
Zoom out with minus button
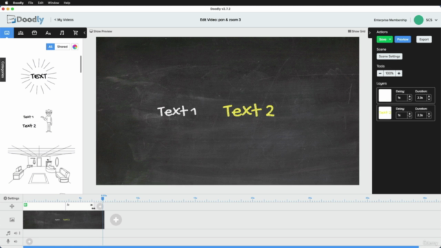(x=380, y=74)
